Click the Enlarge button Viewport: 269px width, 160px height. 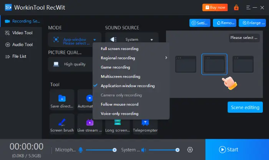click(x=252, y=23)
